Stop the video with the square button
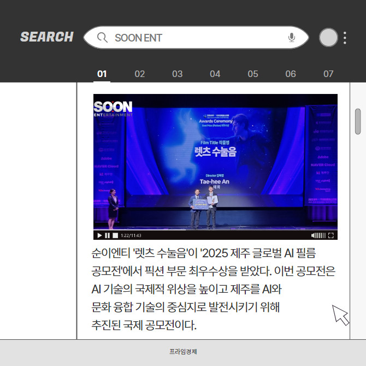The height and width of the screenshot is (366, 366). [x=115, y=235]
